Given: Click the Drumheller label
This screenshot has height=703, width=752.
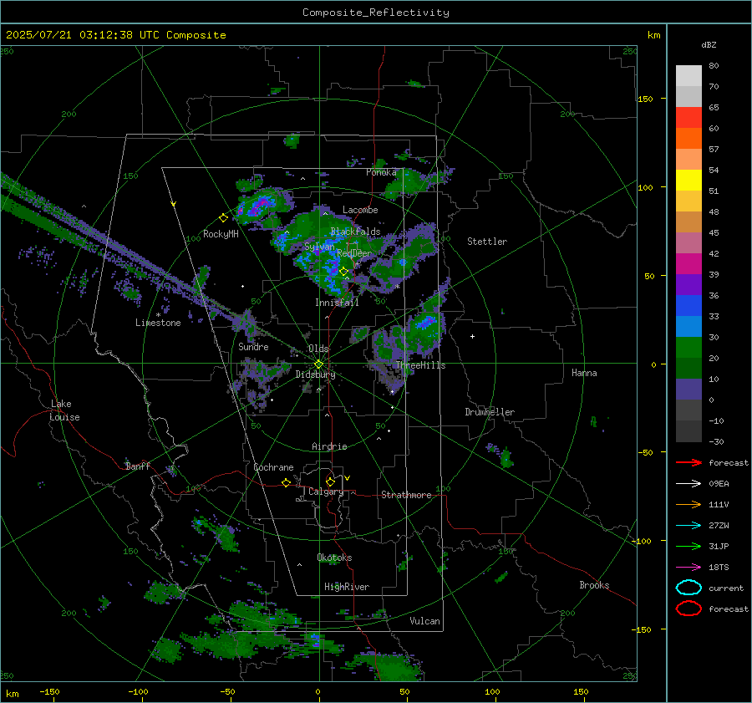Looking at the screenshot, I should coord(490,412).
